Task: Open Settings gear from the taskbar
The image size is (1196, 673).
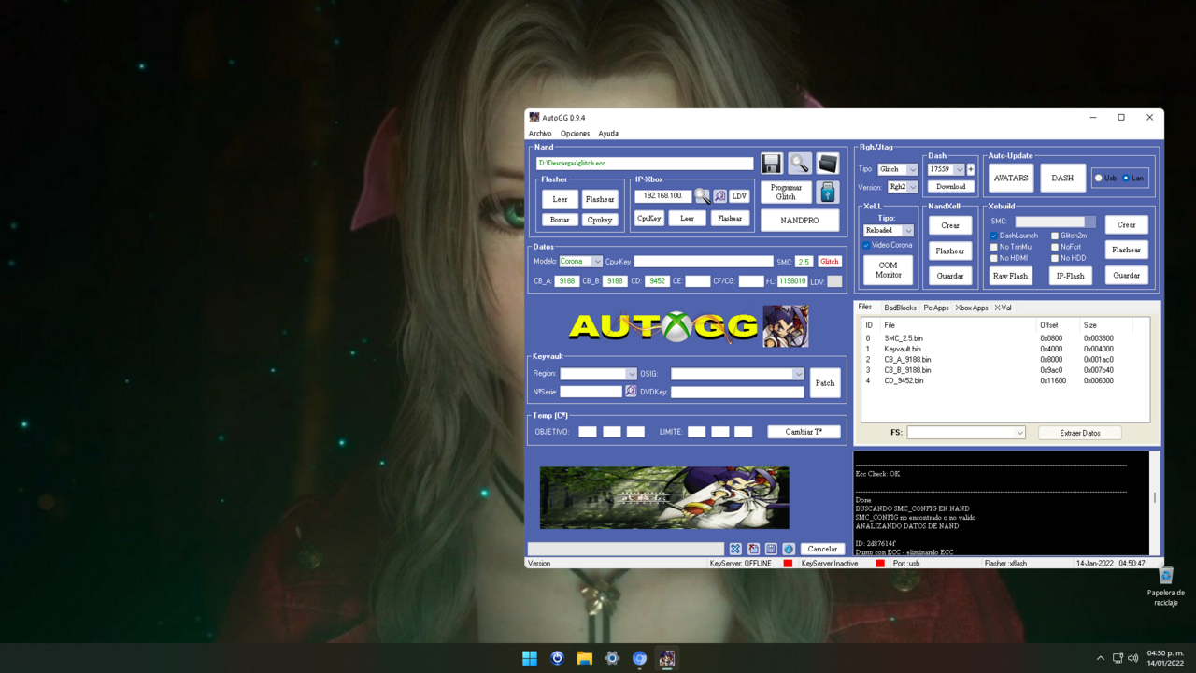Action: click(612, 658)
